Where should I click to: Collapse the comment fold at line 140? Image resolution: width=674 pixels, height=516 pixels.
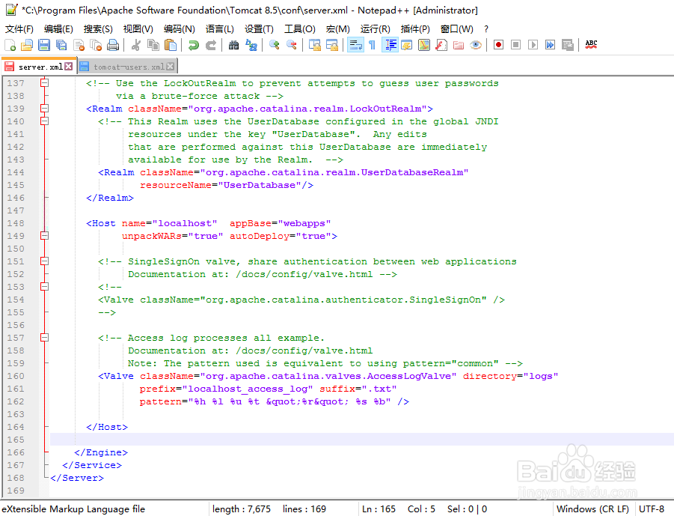pyautogui.click(x=44, y=121)
